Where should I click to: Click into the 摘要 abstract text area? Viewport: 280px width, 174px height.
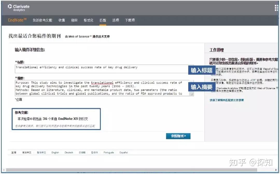point(104,88)
